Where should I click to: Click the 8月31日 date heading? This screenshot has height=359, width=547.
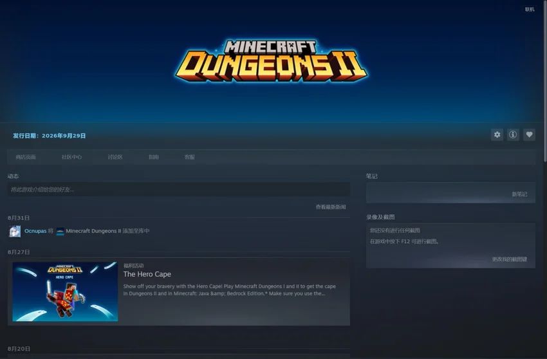19,218
